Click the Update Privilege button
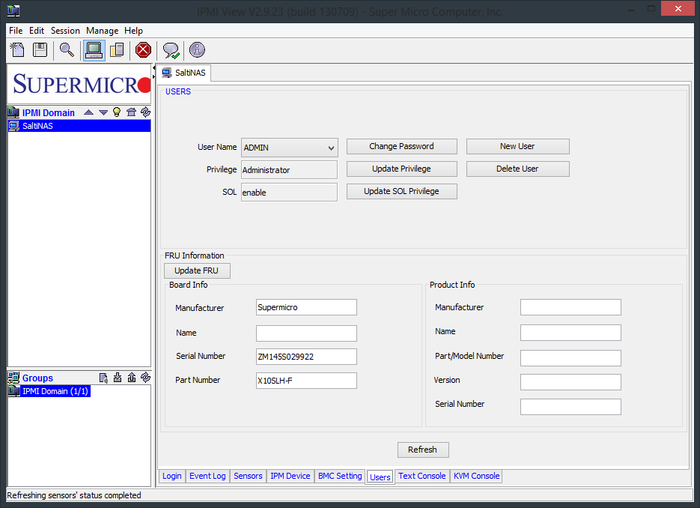The height and width of the screenshot is (508, 700). (x=402, y=169)
